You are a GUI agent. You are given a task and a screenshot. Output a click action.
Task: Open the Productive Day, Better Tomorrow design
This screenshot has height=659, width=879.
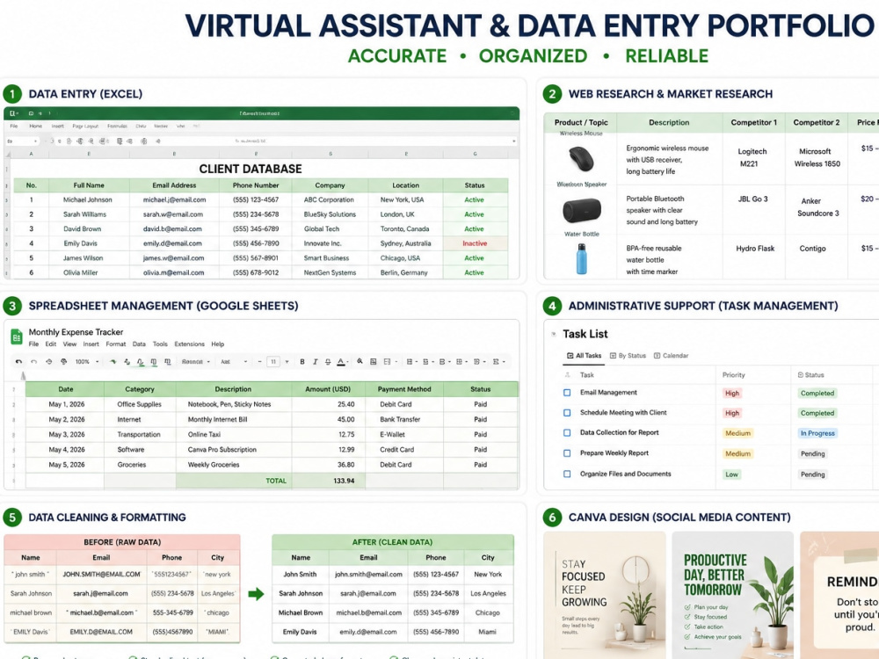click(x=733, y=595)
